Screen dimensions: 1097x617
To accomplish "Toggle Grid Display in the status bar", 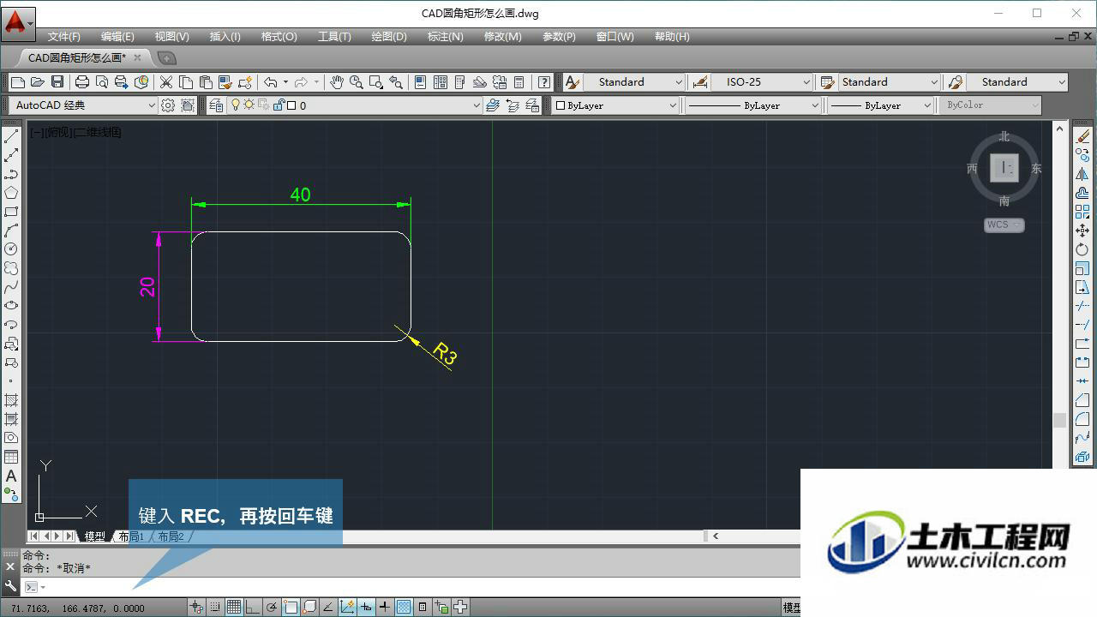I will point(234,607).
